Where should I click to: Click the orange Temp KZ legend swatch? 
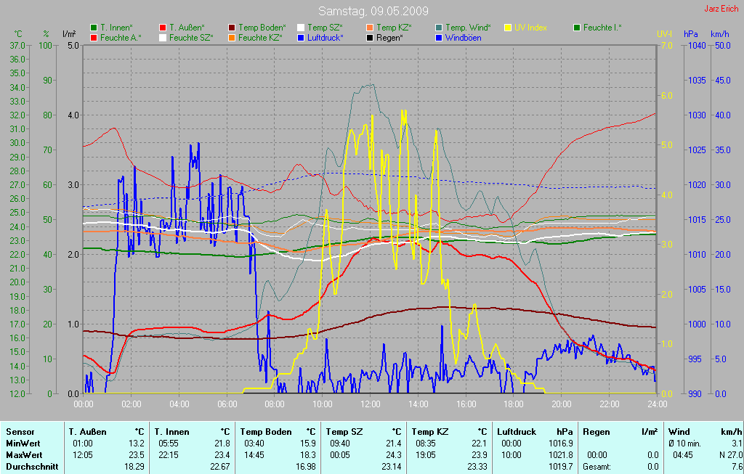pos(370,28)
